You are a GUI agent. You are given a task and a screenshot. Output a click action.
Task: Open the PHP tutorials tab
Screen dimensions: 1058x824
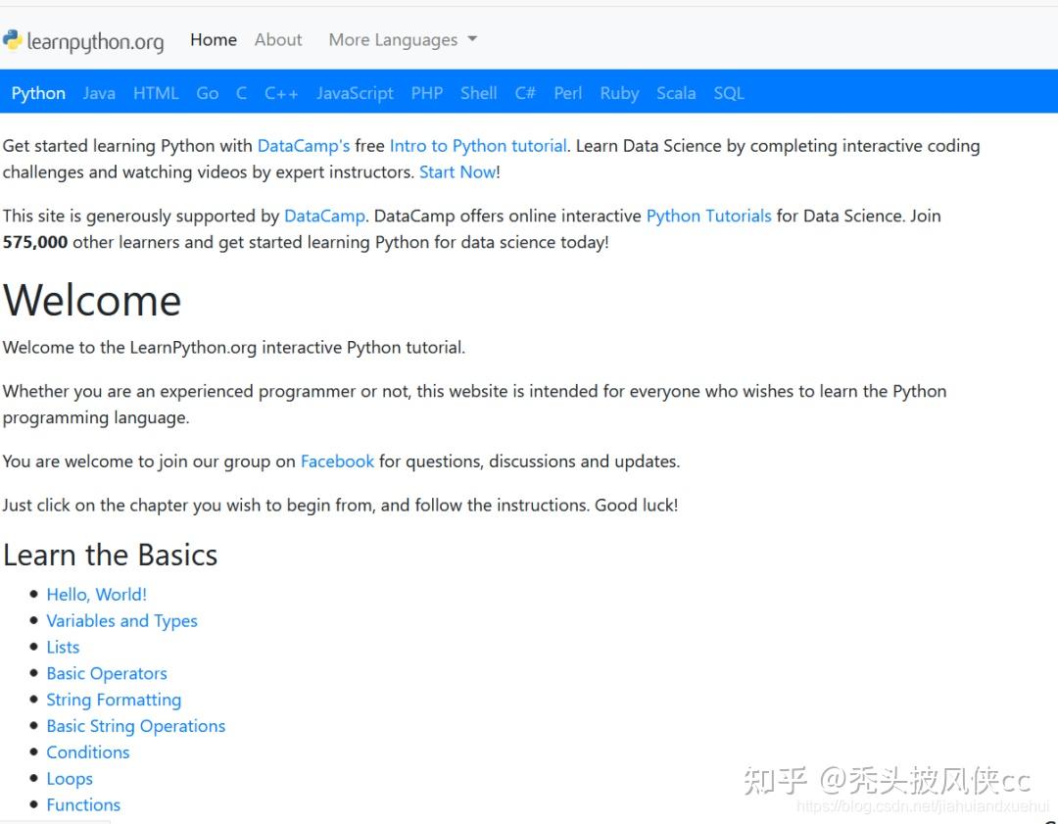pos(426,93)
